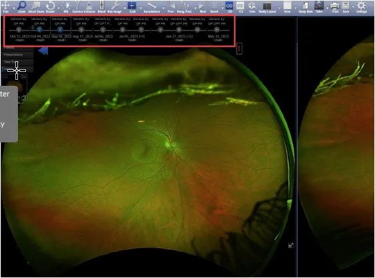Select timeline study 2, Oct 04, 2023
Image resolution: width=375 pixels, height=278 pixels.
click(39, 30)
